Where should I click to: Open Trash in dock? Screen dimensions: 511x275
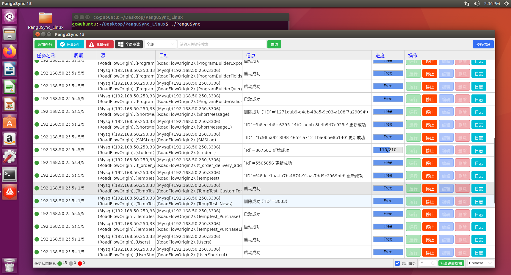pyautogui.click(x=10, y=265)
